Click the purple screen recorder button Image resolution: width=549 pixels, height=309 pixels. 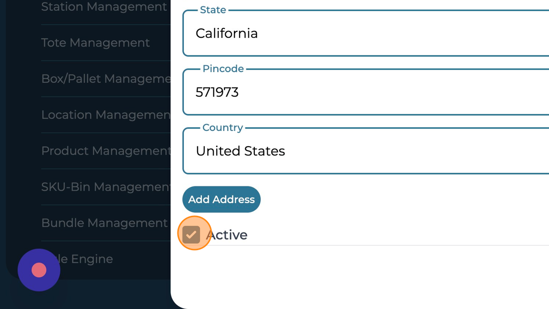click(x=39, y=270)
